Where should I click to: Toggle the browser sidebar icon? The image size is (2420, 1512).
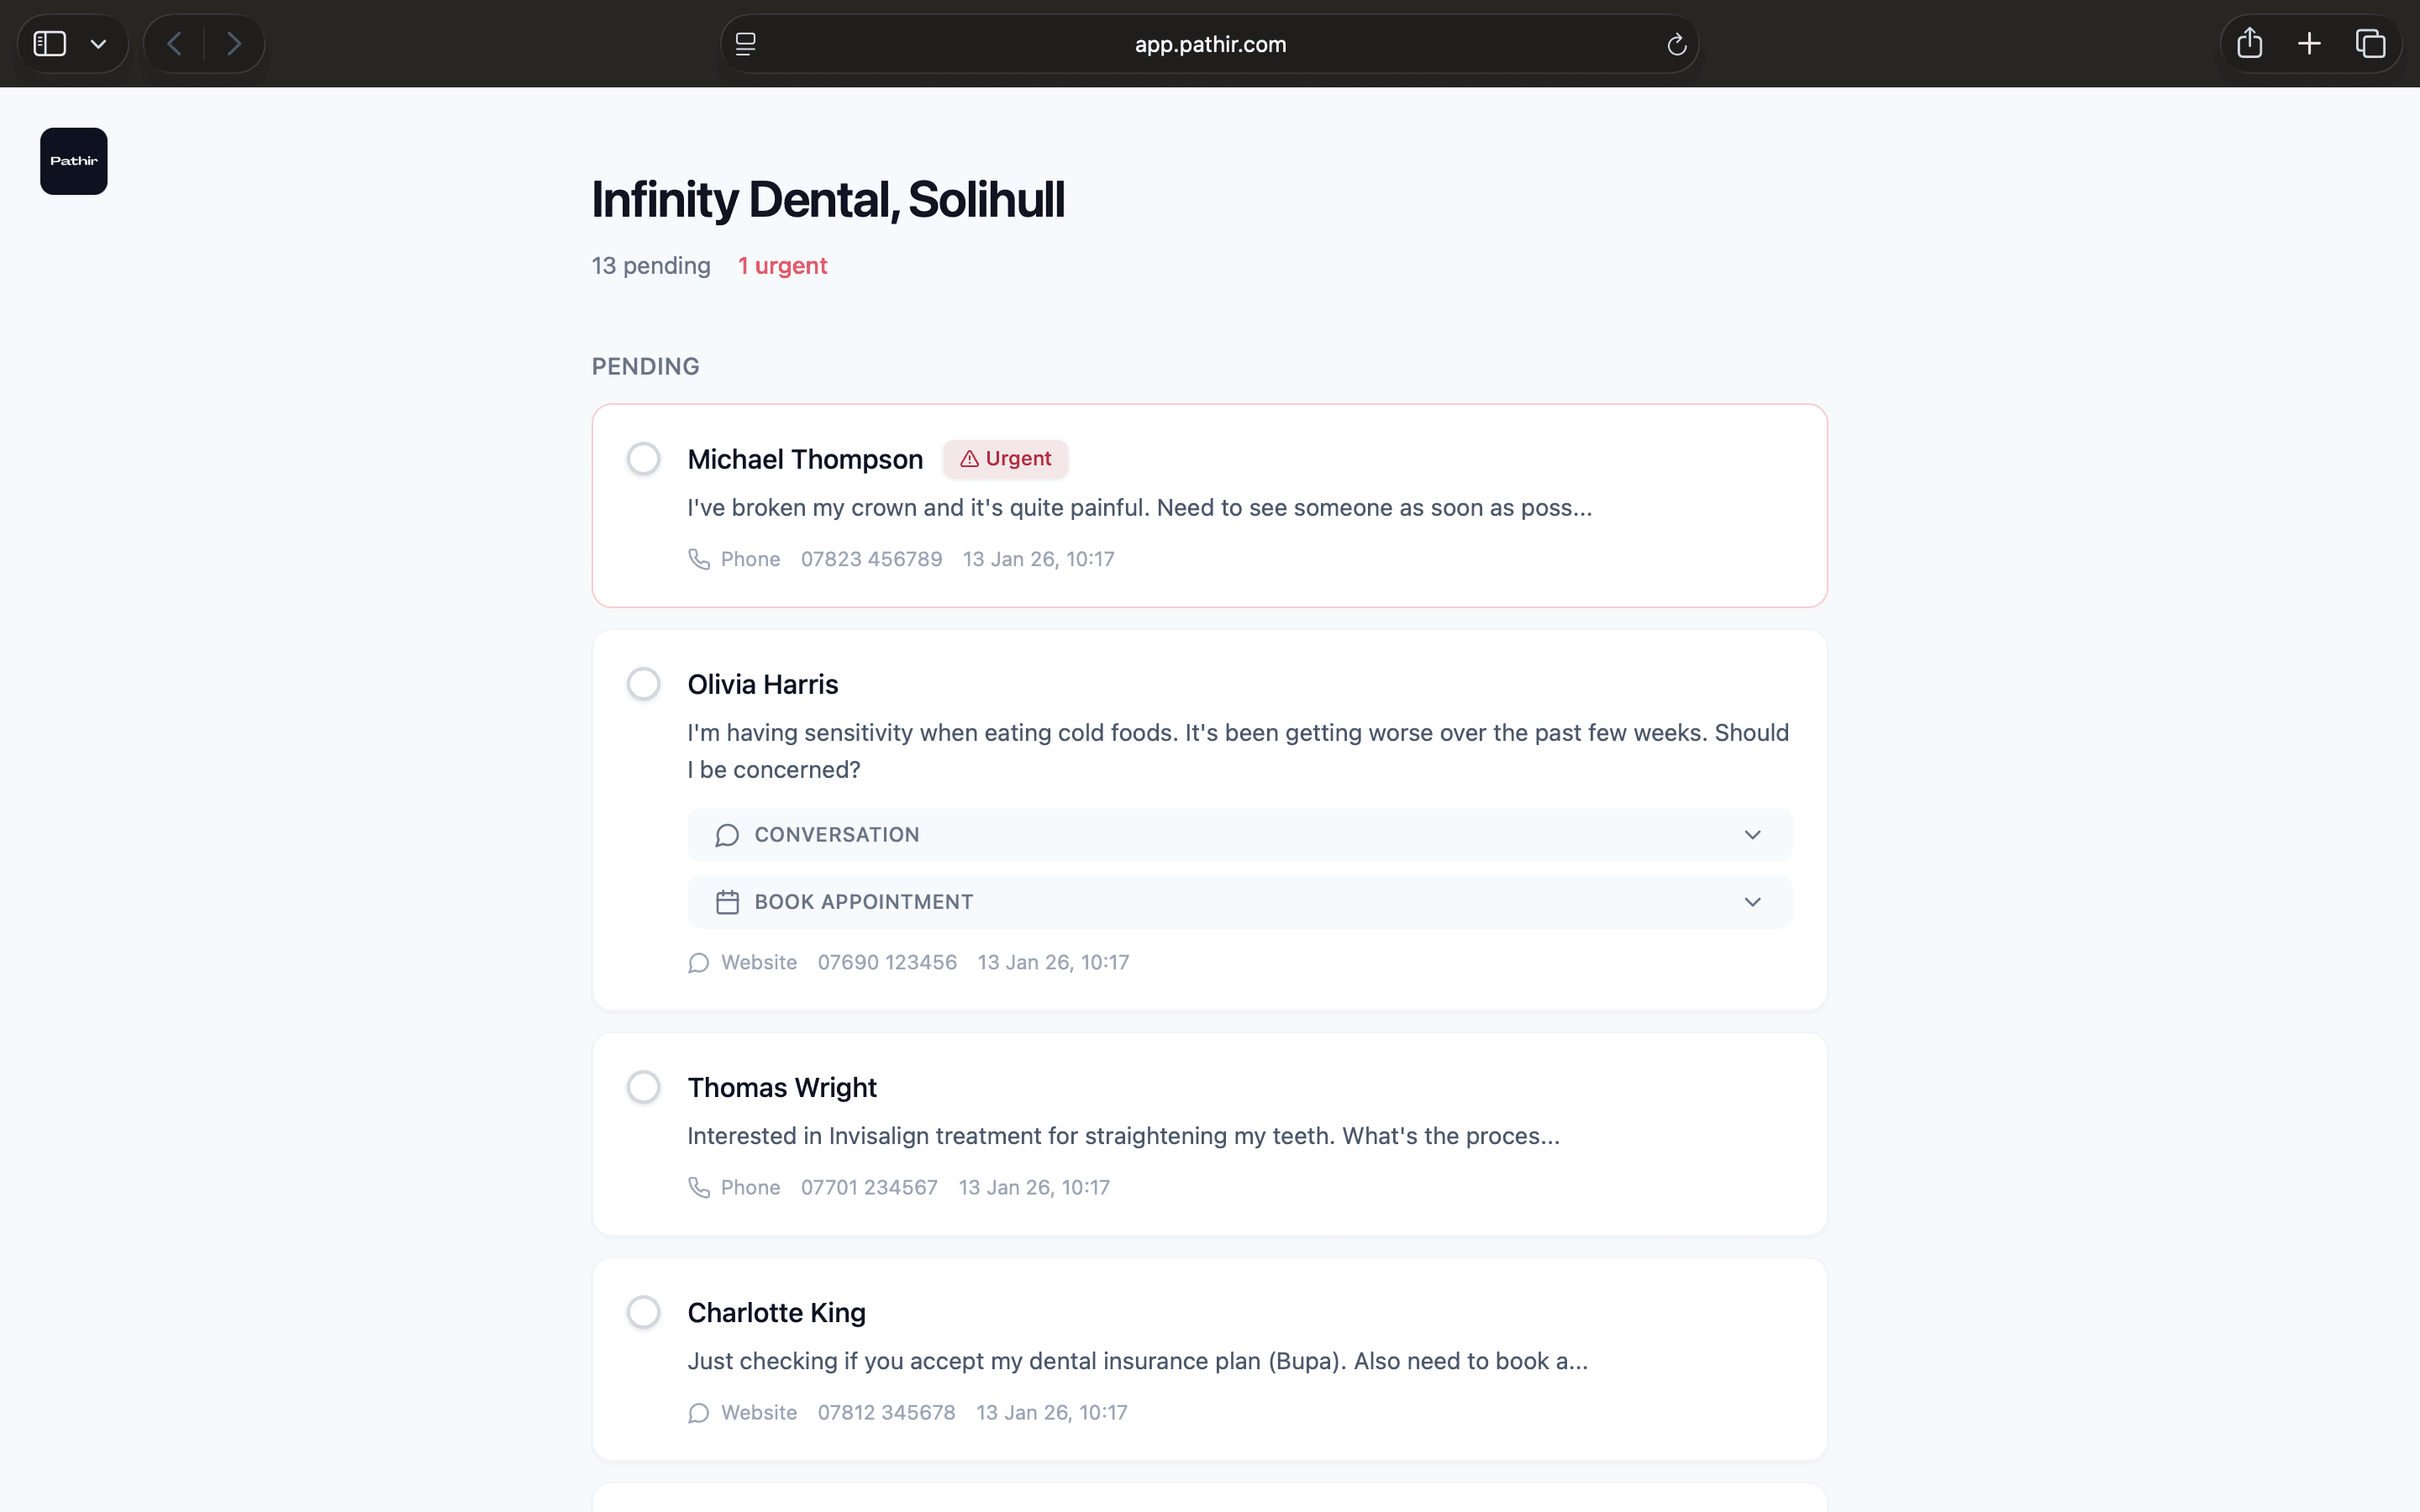[x=50, y=44]
